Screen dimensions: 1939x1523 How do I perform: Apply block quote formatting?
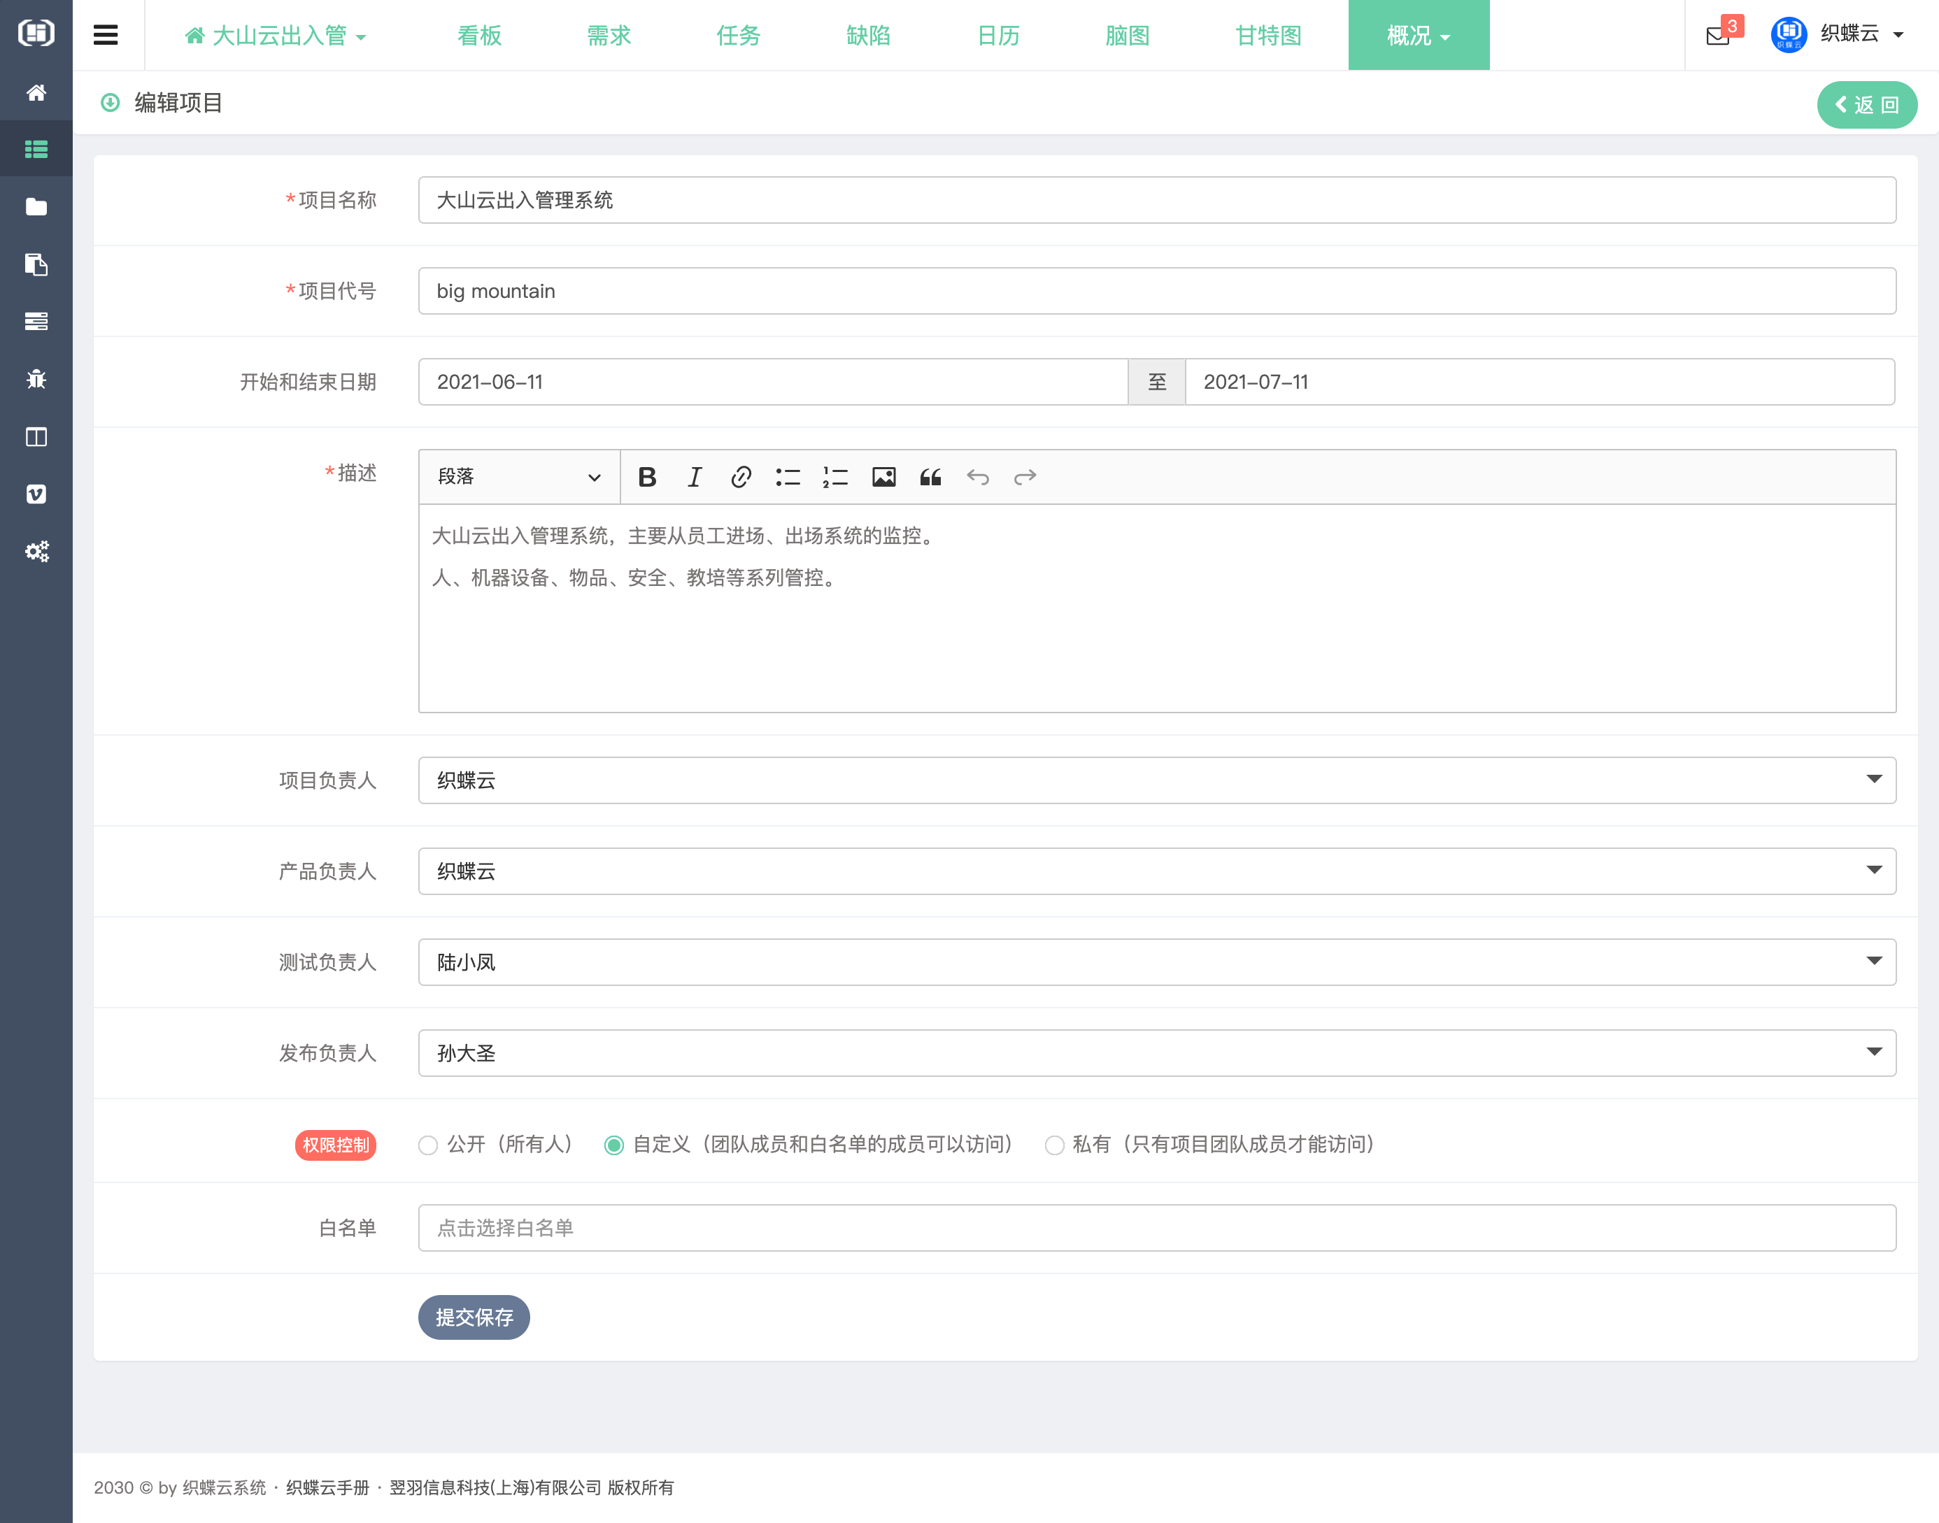[x=930, y=477]
